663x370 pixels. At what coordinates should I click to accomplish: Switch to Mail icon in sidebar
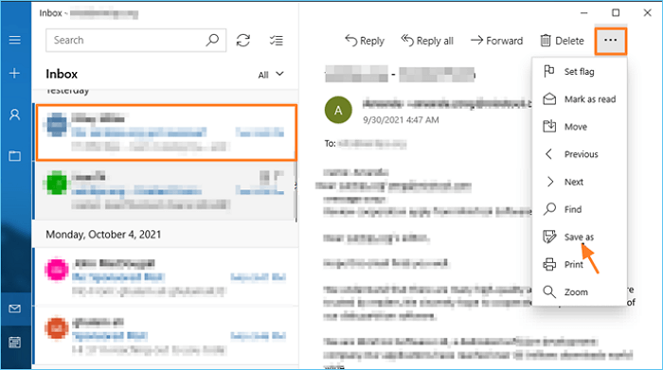tap(15, 308)
